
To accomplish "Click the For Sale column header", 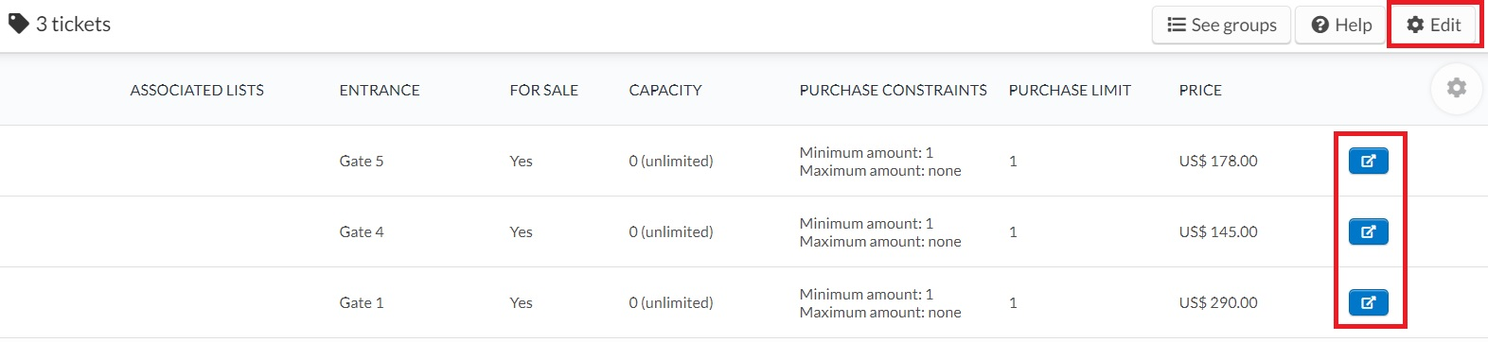I will click(x=543, y=90).
